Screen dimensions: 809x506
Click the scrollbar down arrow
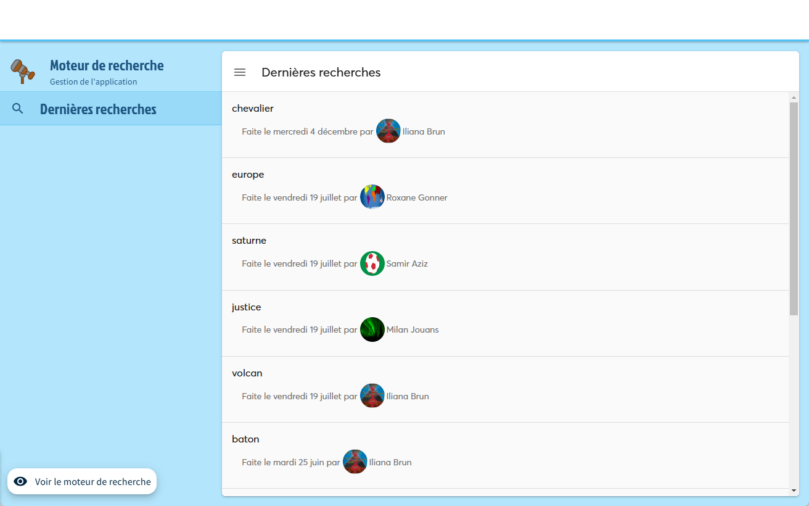[794, 491]
